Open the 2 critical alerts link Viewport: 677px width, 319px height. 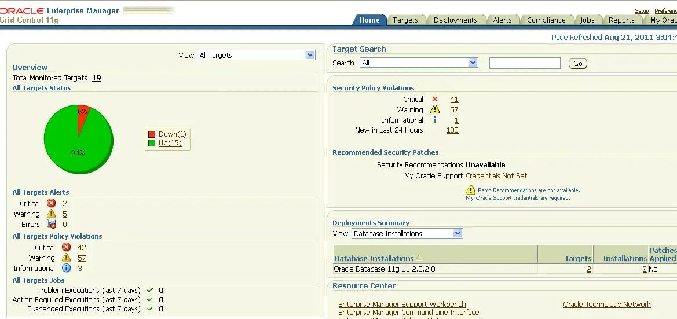pos(65,203)
